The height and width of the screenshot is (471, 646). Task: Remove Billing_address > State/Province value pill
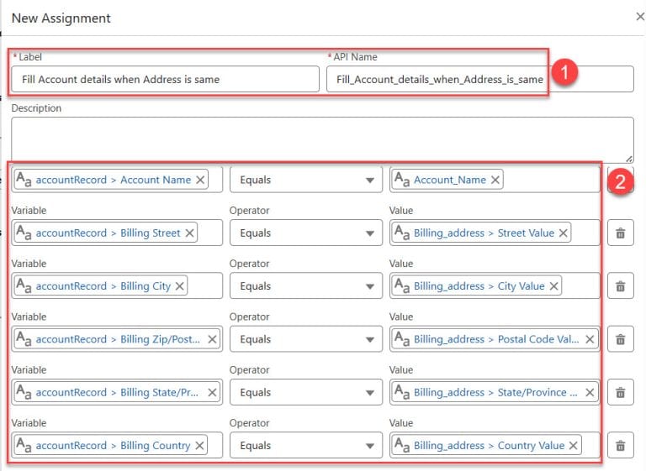coord(590,392)
